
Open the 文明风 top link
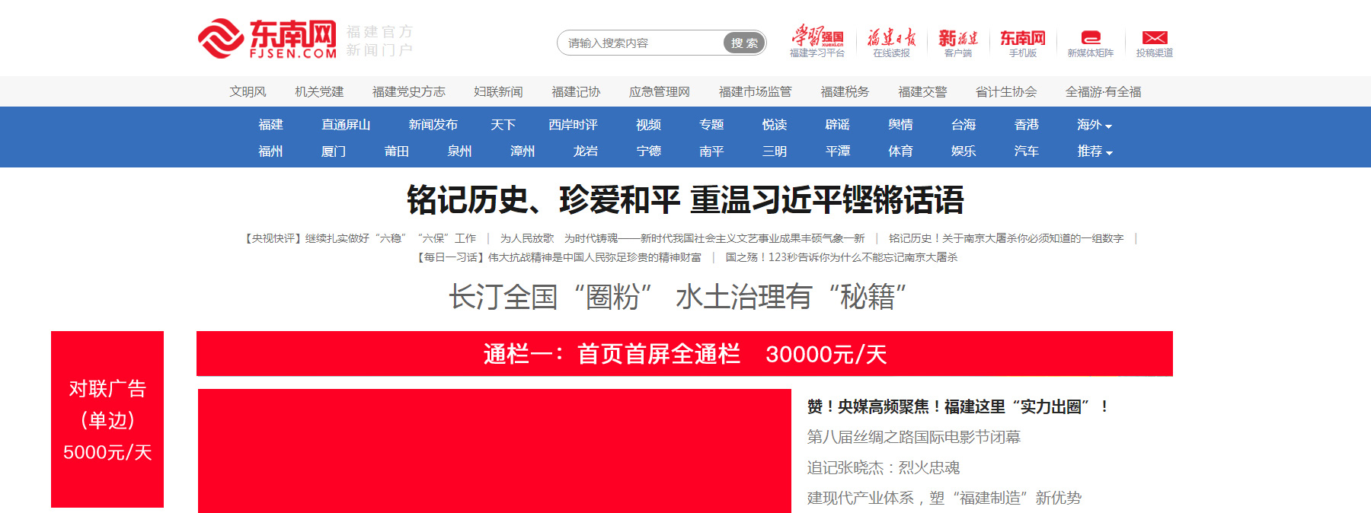tap(248, 91)
